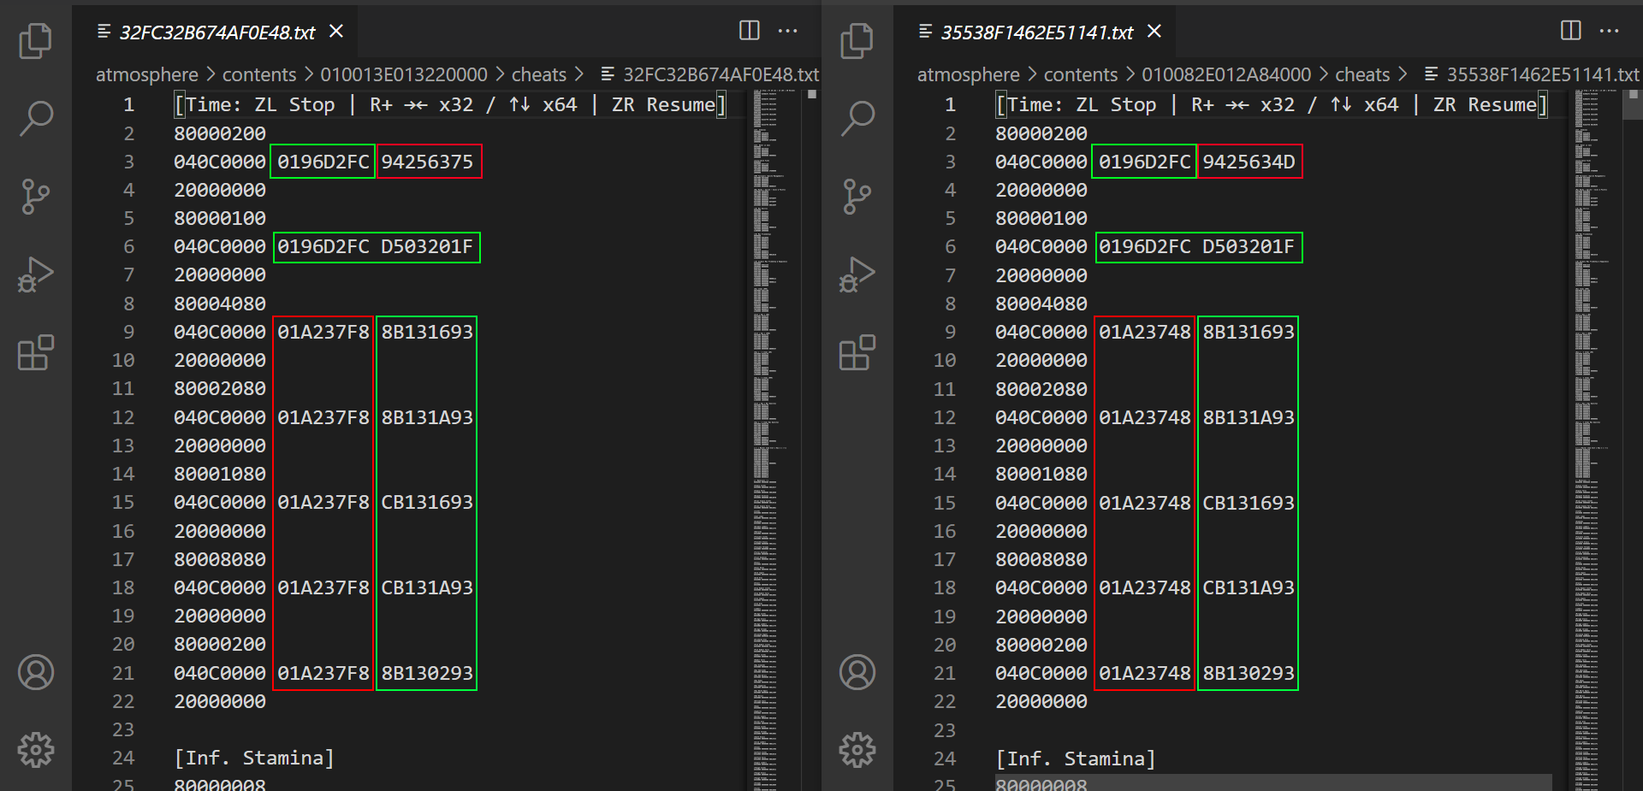Split editor right in left window
The height and width of the screenshot is (791, 1643).
[749, 31]
